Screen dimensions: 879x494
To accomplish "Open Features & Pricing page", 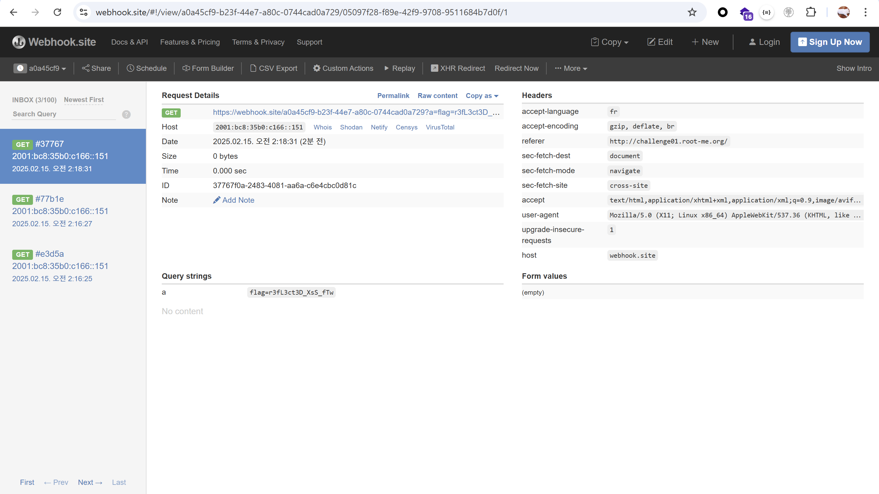I will pyautogui.click(x=190, y=42).
